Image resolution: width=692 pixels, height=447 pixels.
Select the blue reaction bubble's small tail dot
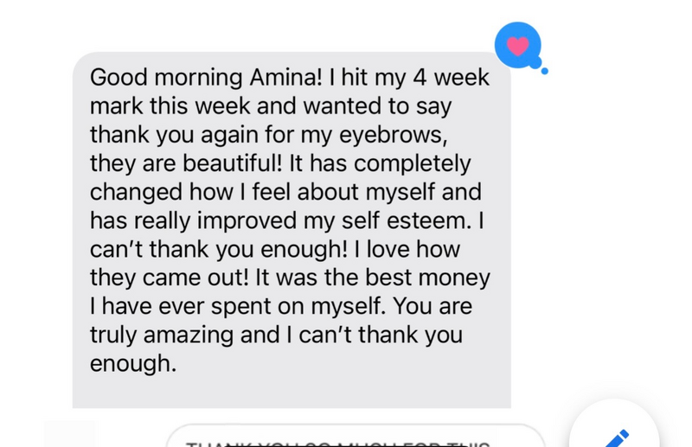click(545, 71)
